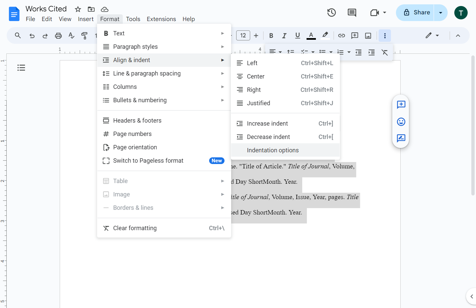Print the document using printer icon
This screenshot has width=476, height=308.
[58, 35]
